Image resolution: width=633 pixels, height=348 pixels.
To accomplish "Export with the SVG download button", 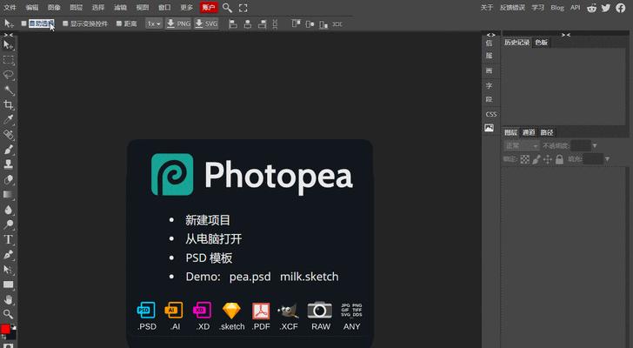I will coord(206,23).
